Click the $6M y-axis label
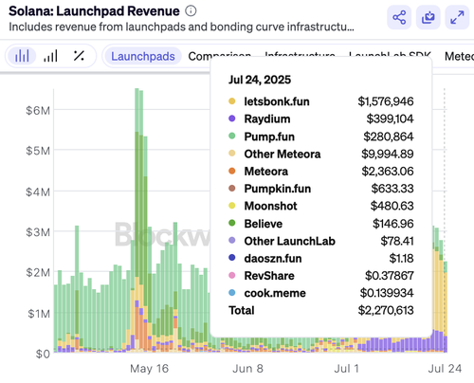 [x=38, y=110]
